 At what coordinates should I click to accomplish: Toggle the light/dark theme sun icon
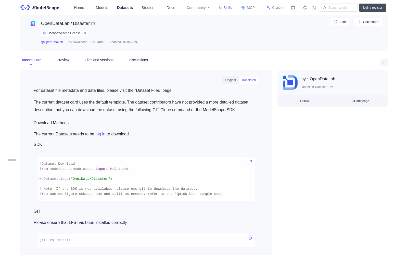click(x=305, y=8)
